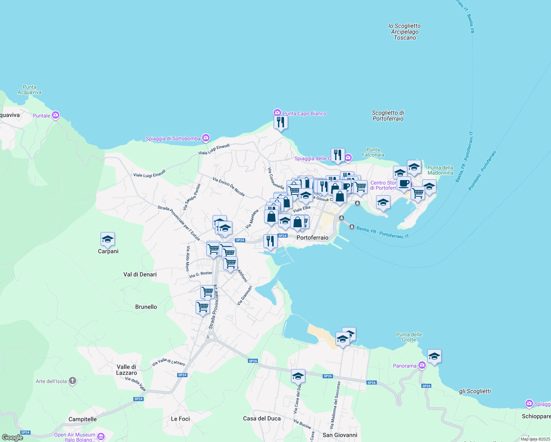Open the Open Air Museum Italo Bolano pin

pos(101,437)
